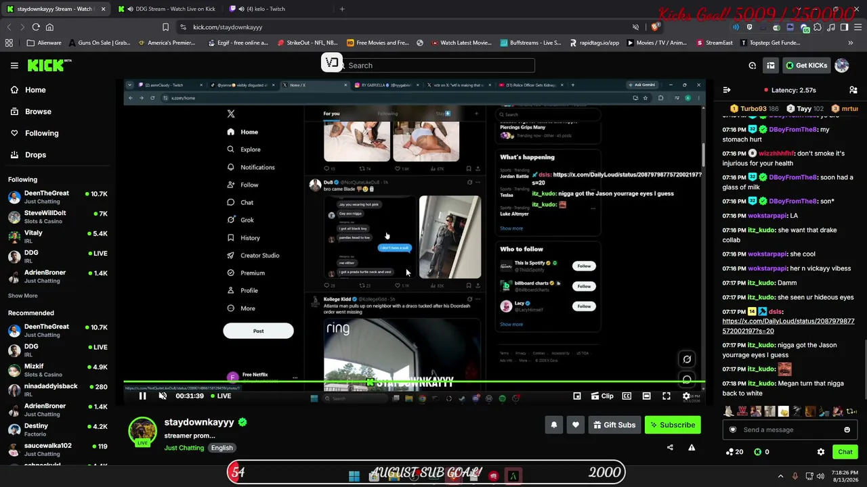Collapse the chat panel
Viewport: 867px width, 487px height.
click(727, 90)
